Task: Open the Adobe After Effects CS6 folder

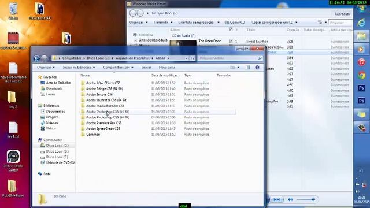Action: (x=103, y=83)
